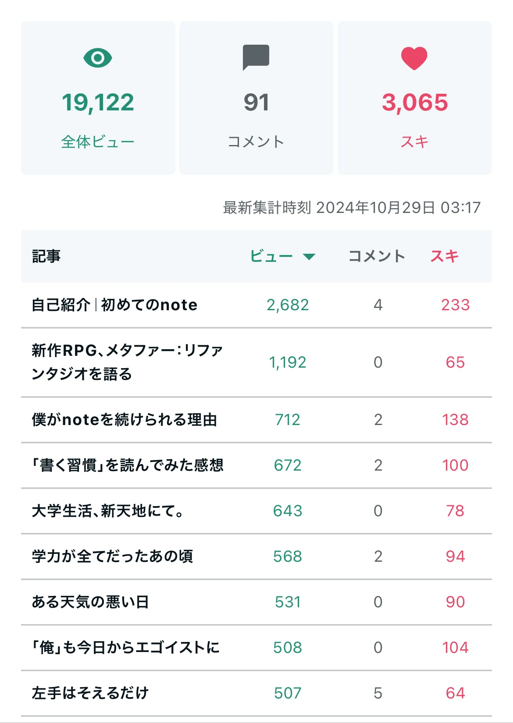Sort table by スキ column header

click(445, 256)
